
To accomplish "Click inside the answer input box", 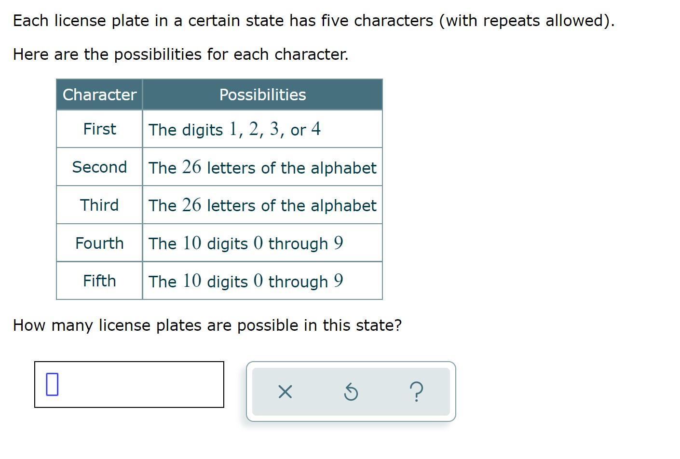I will 129,384.
